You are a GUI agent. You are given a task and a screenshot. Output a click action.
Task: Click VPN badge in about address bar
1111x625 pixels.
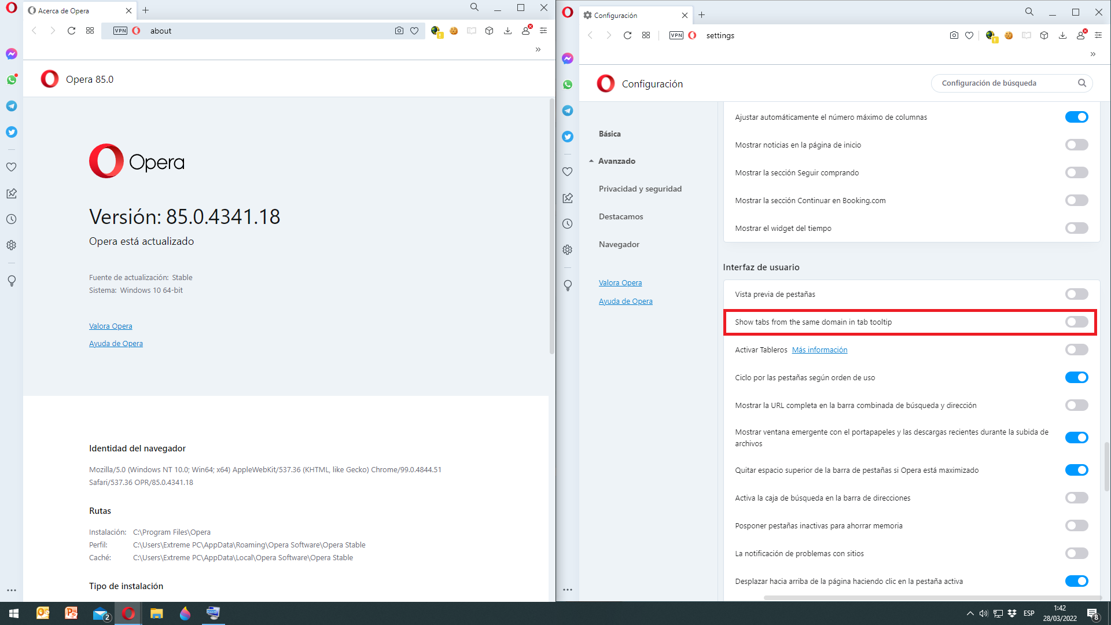pyautogui.click(x=120, y=31)
